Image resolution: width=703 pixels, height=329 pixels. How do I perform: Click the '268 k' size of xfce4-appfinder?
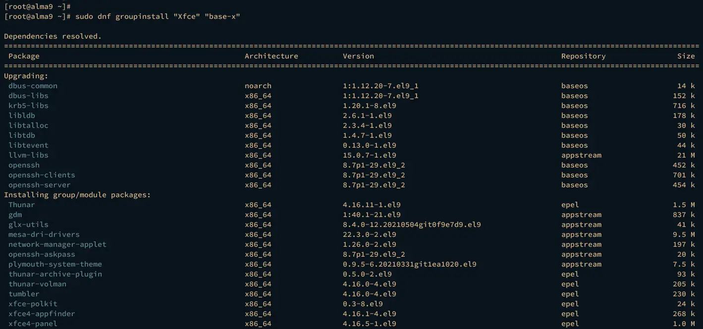point(684,314)
